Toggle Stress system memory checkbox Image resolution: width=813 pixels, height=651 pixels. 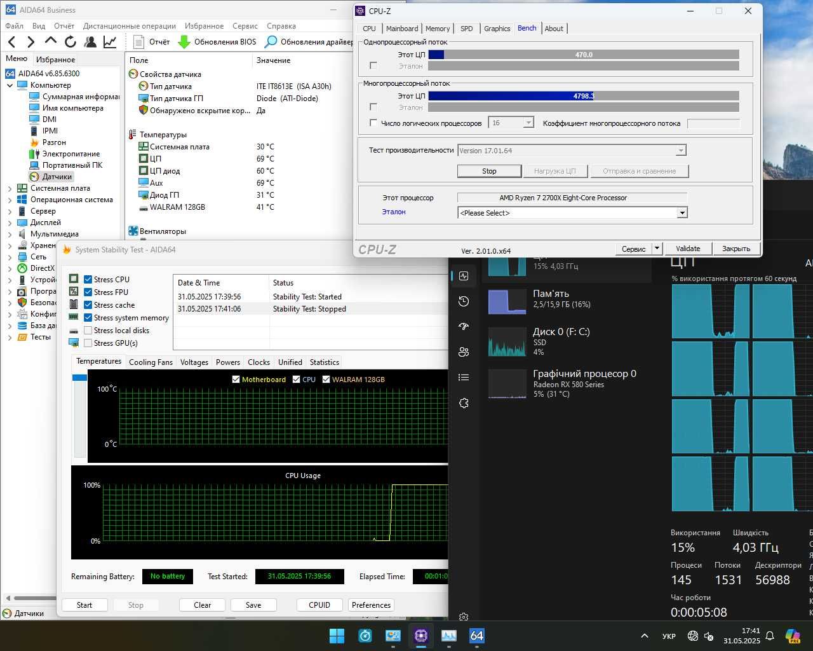pos(88,317)
